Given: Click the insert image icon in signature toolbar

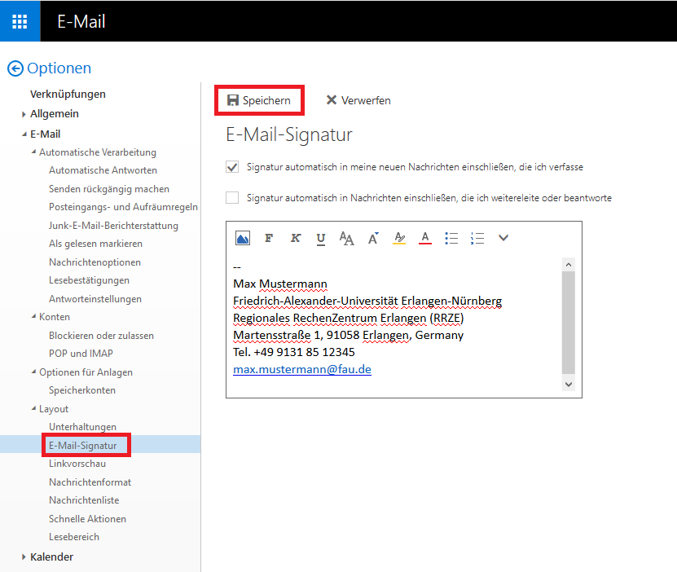Looking at the screenshot, I should coord(242,238).
